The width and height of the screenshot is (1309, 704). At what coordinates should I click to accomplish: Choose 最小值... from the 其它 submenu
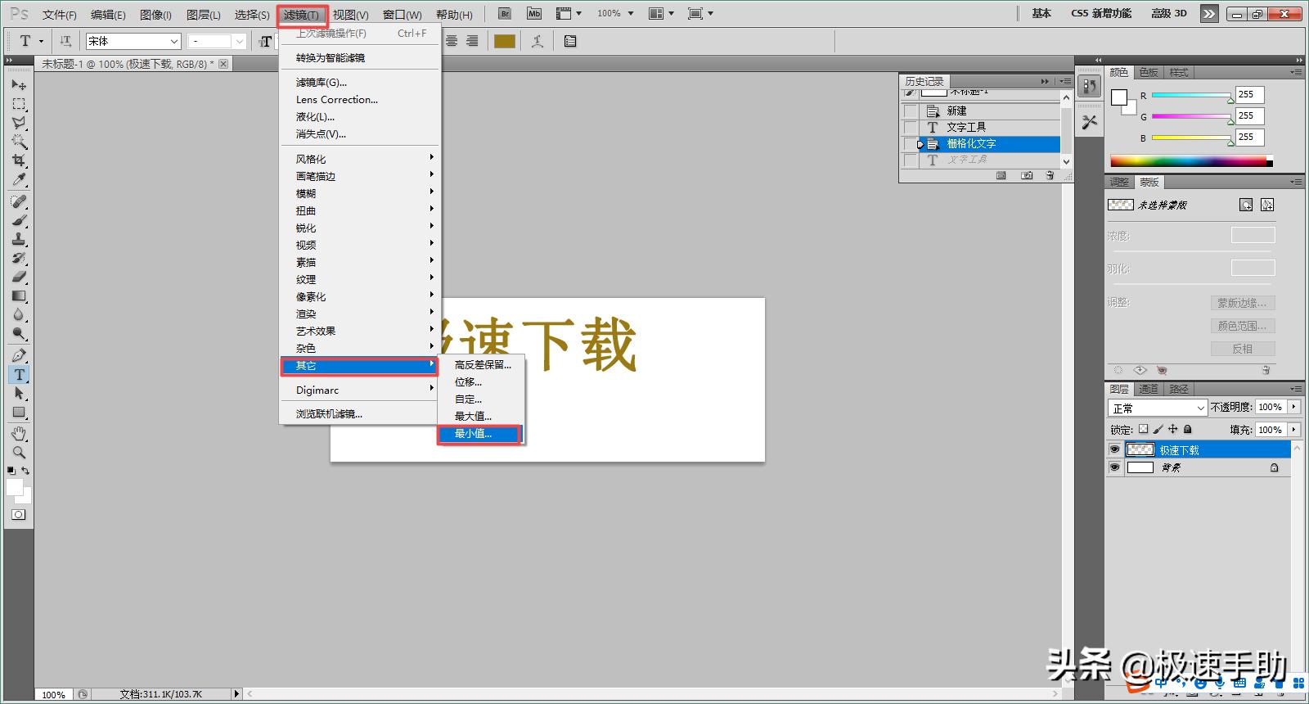pos(479,434)
